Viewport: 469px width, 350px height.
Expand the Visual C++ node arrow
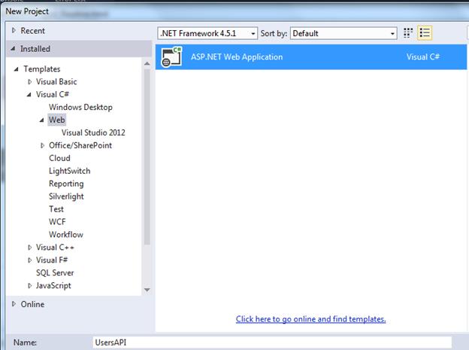point(29,248)
